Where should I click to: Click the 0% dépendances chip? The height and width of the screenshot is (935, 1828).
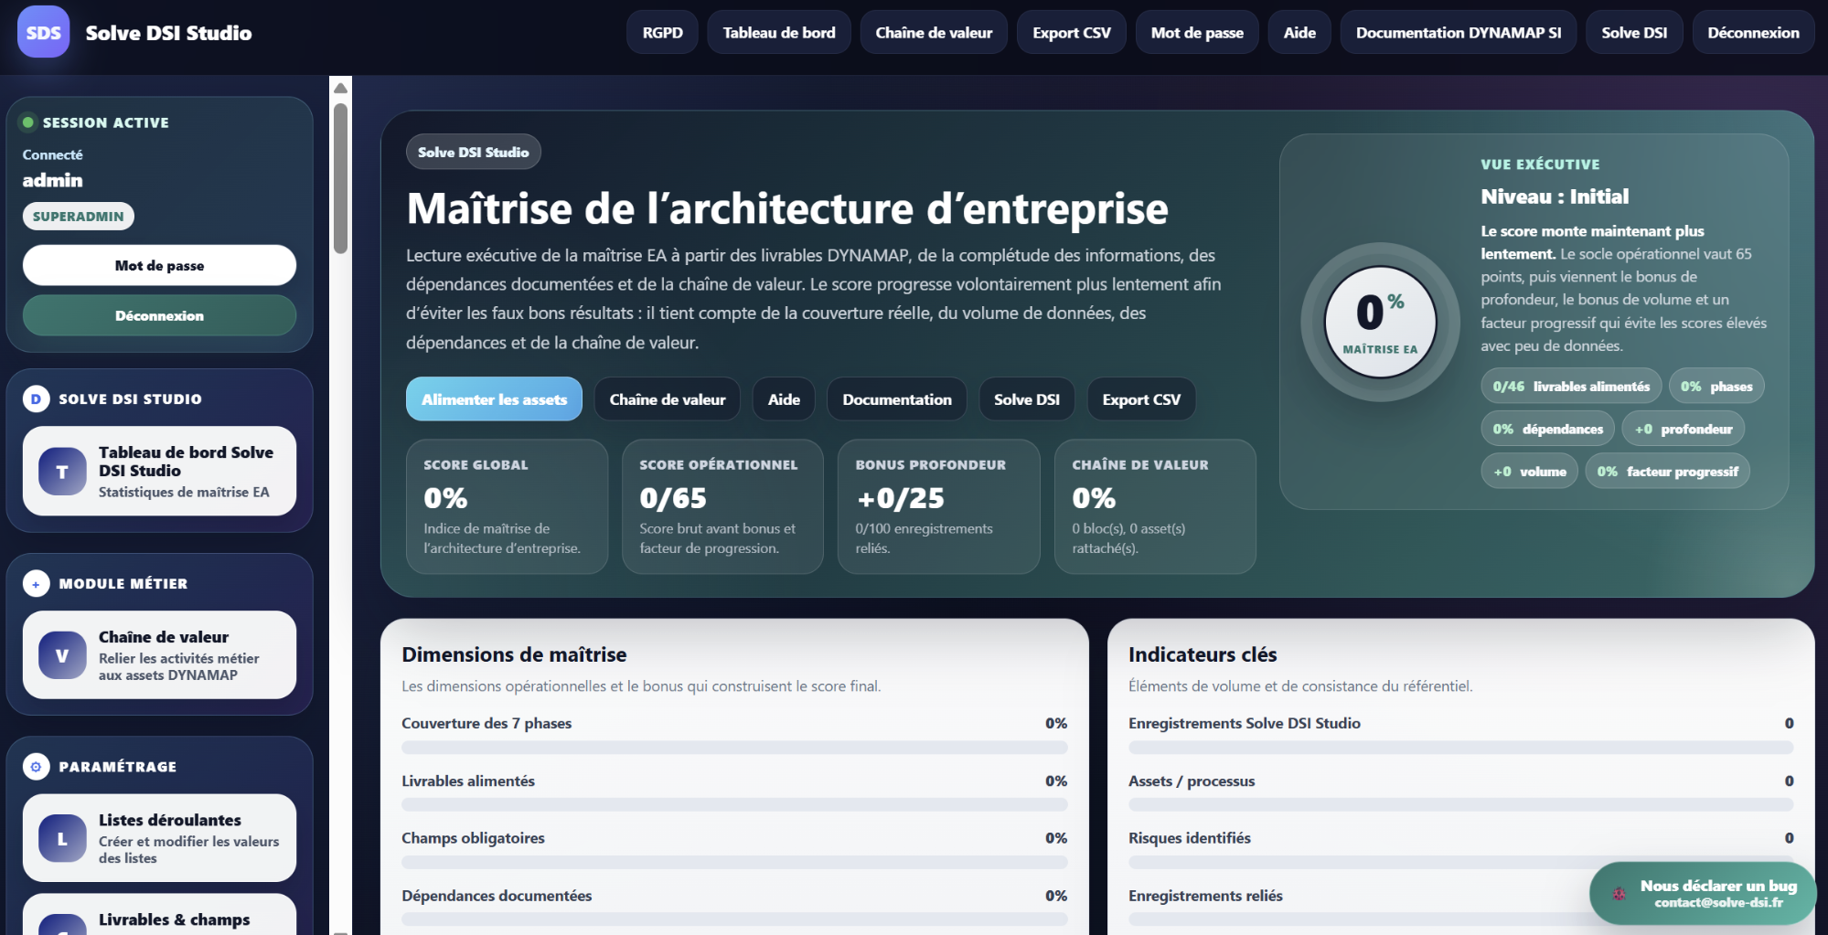[1547, 429]
